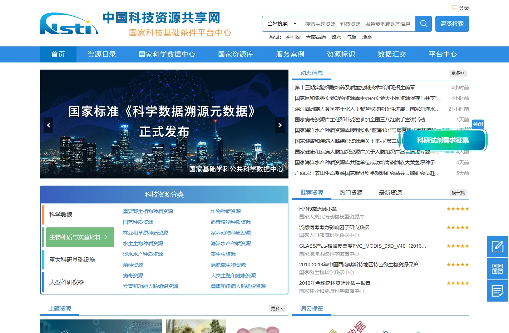509x333 pixels.
Task: Show next banner slide arrow
Action: 280,125
